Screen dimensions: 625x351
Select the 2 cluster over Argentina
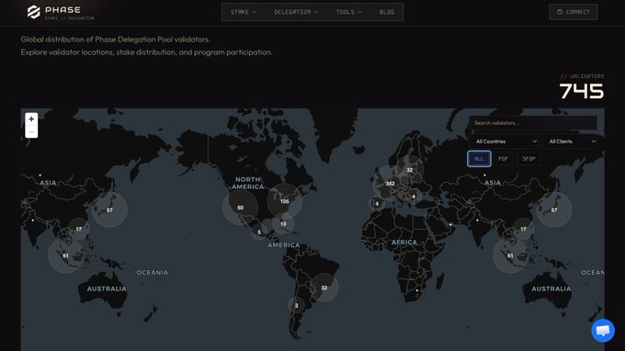296,306
